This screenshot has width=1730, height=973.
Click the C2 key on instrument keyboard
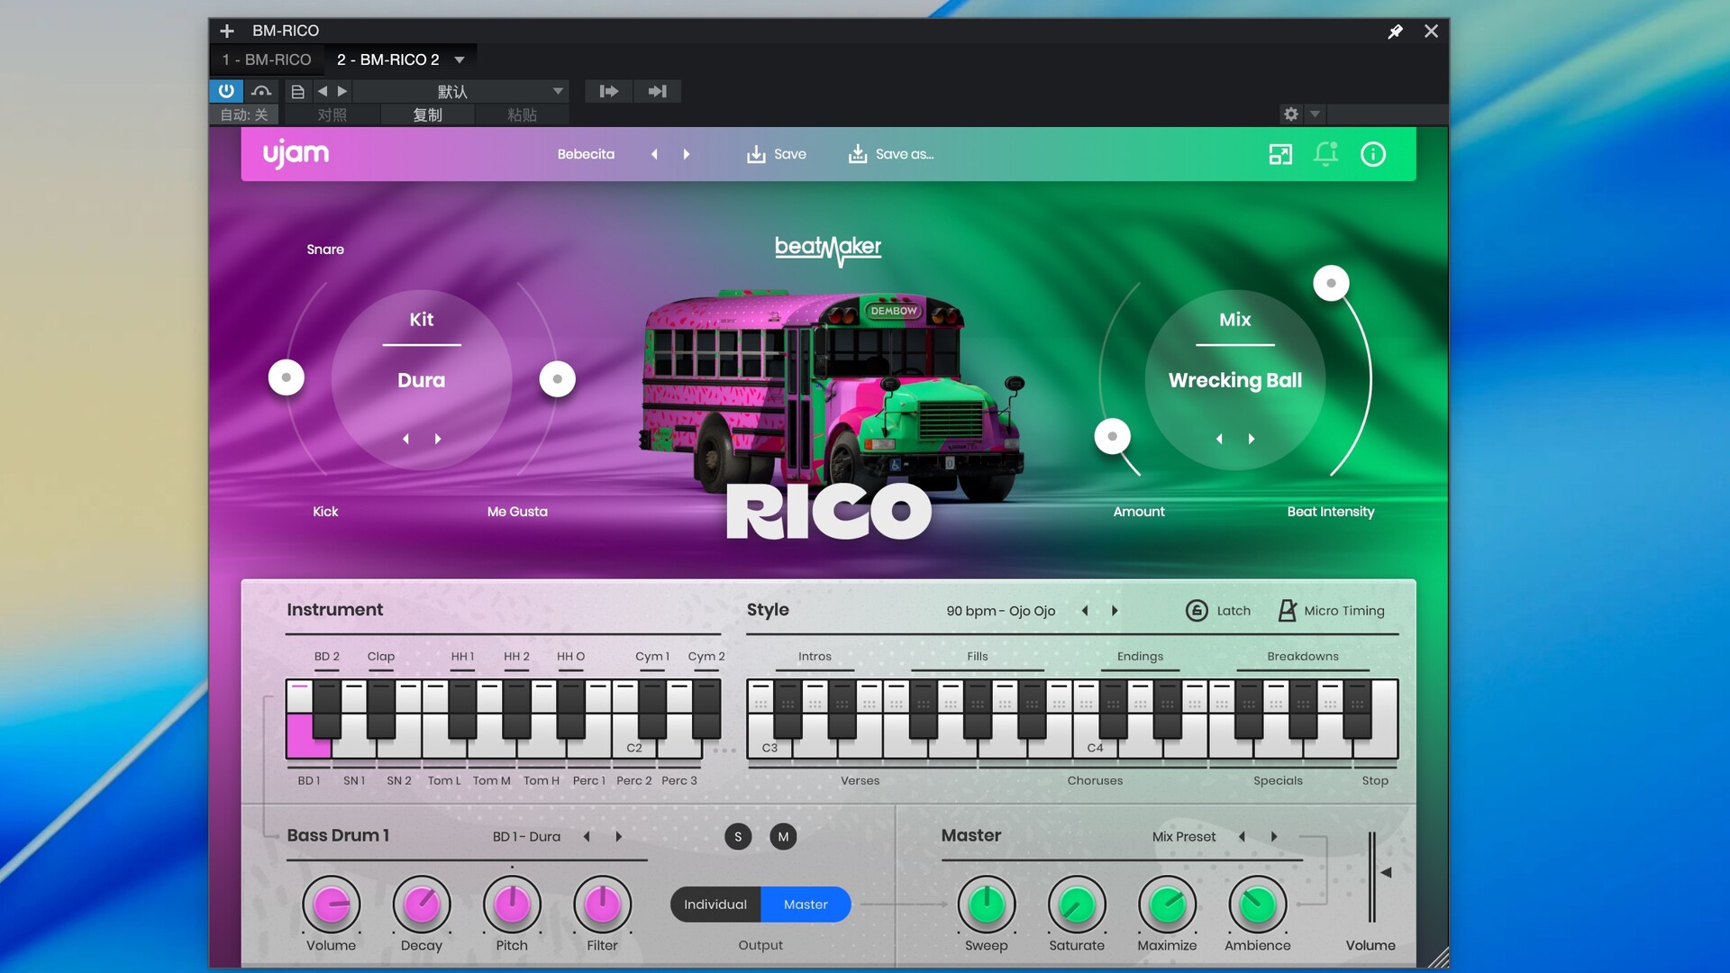tap(633, 746)
